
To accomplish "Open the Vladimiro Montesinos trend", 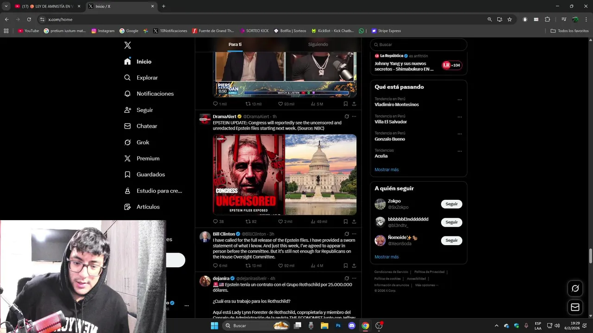I will 397,105.
